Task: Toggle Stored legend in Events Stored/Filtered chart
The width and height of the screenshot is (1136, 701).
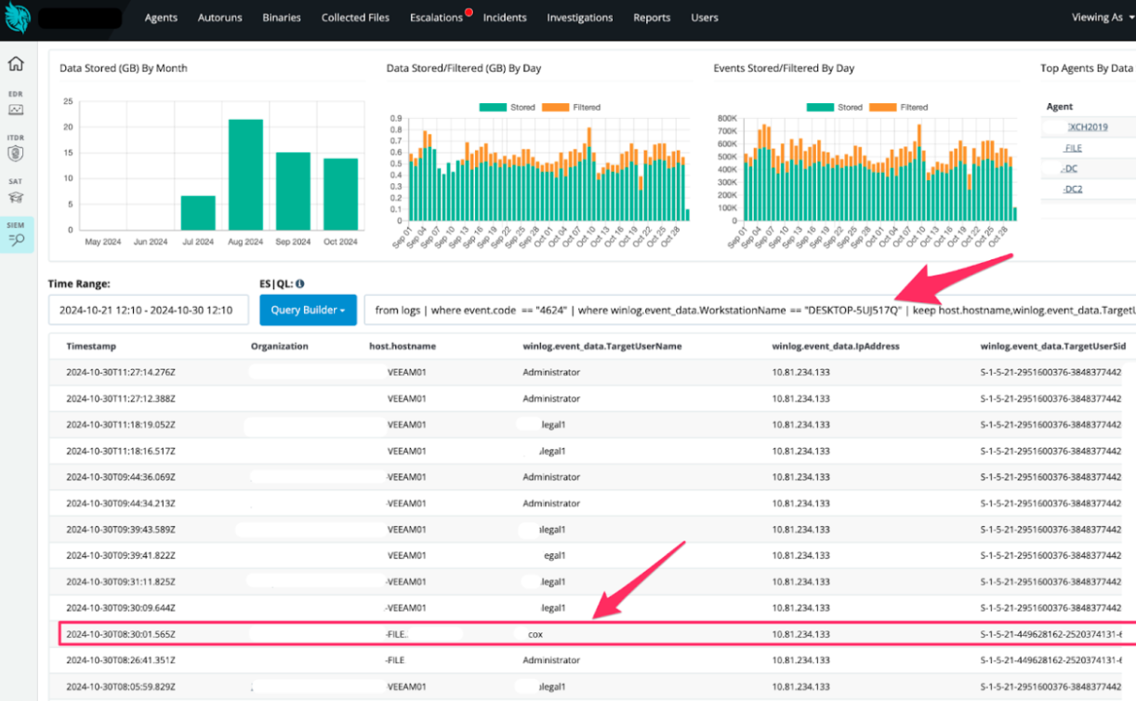Action: tap(835, 107)
